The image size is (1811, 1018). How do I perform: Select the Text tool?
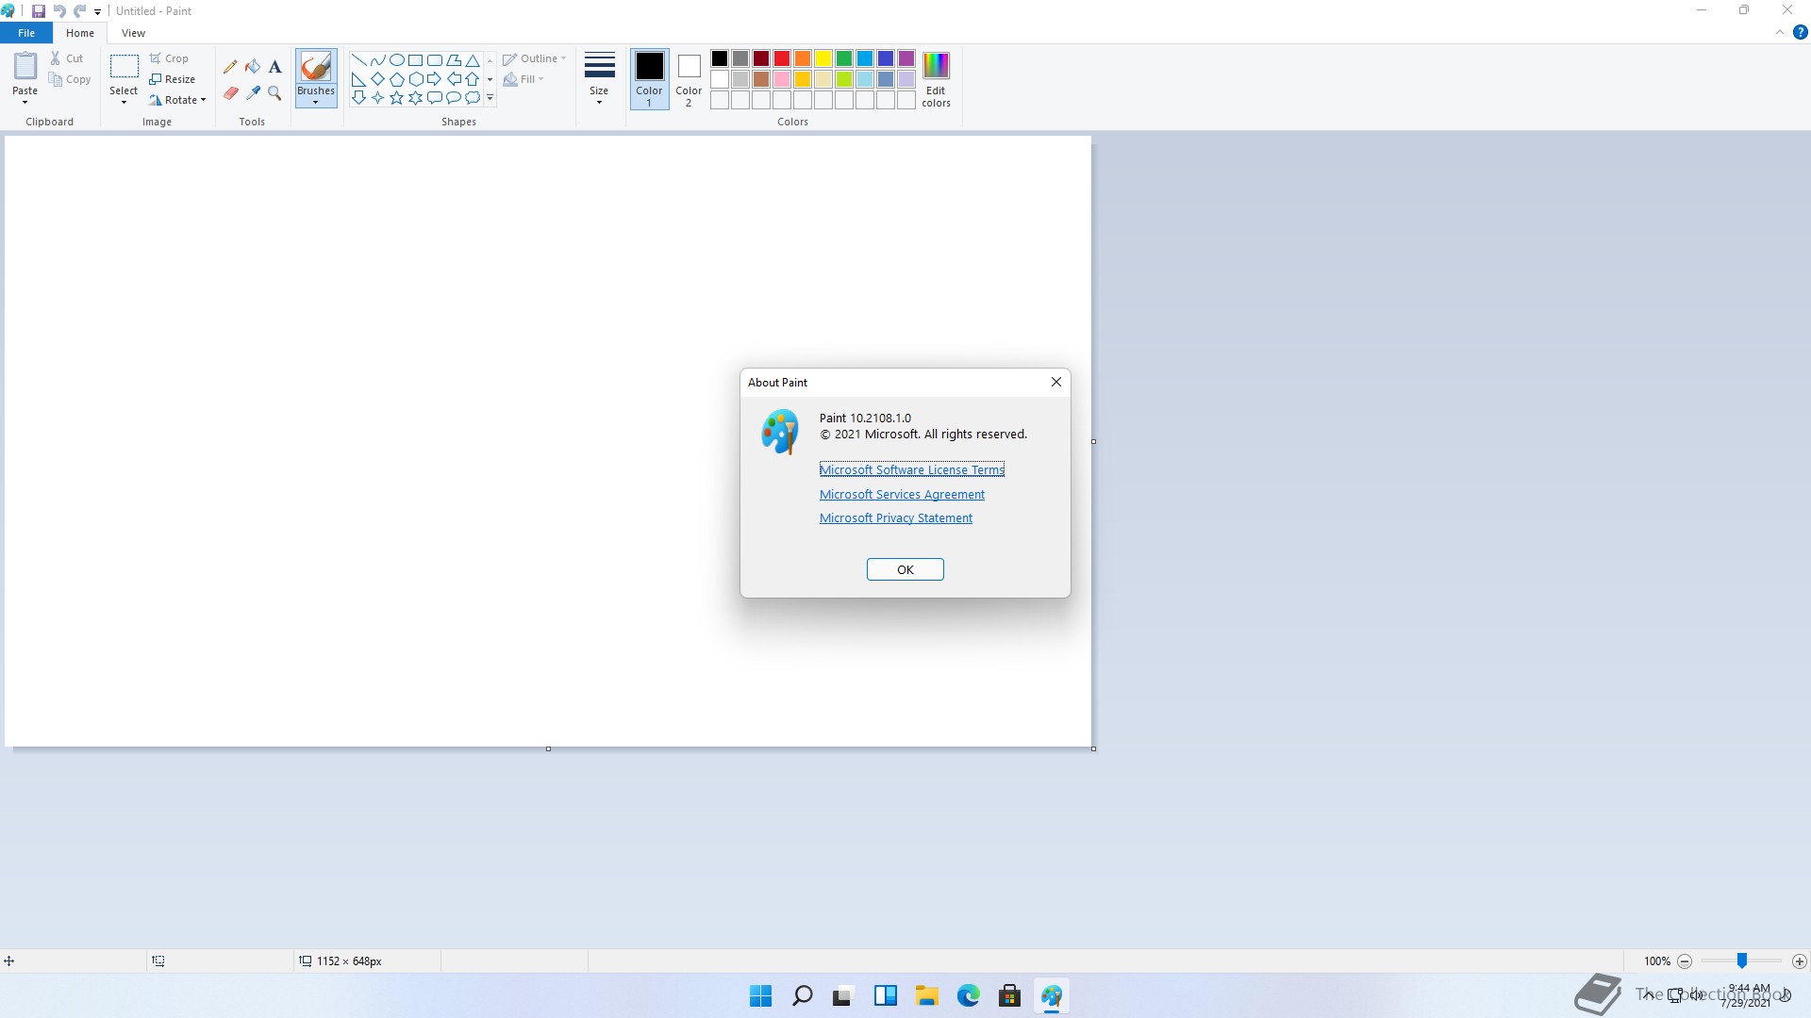tap(274, 67)
